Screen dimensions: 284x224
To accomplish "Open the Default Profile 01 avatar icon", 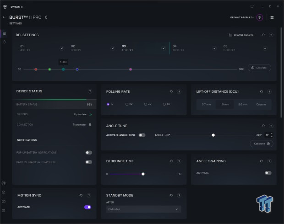I will tap(260, 17).
